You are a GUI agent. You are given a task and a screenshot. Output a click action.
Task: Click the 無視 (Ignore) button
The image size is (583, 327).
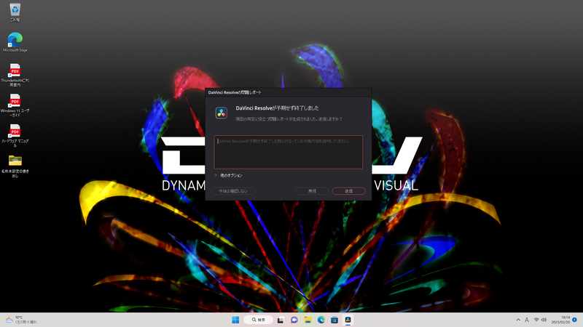313,191
